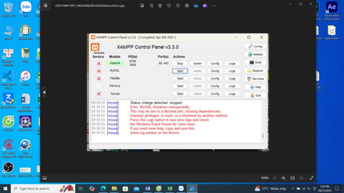Click the 100% zoom level value
This screenshot has height=193, width=344.
pyautogui.click(x=265, y=178)
